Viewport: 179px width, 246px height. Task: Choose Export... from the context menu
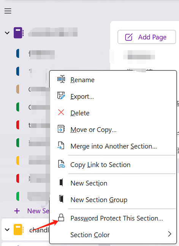pos(113,96)
